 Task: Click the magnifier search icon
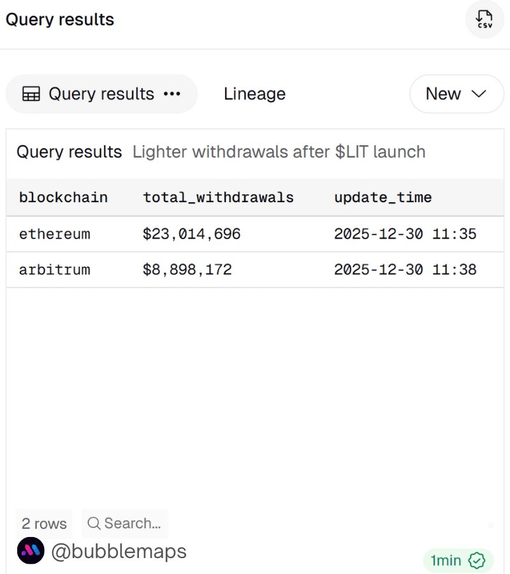(x=94, y=524)
